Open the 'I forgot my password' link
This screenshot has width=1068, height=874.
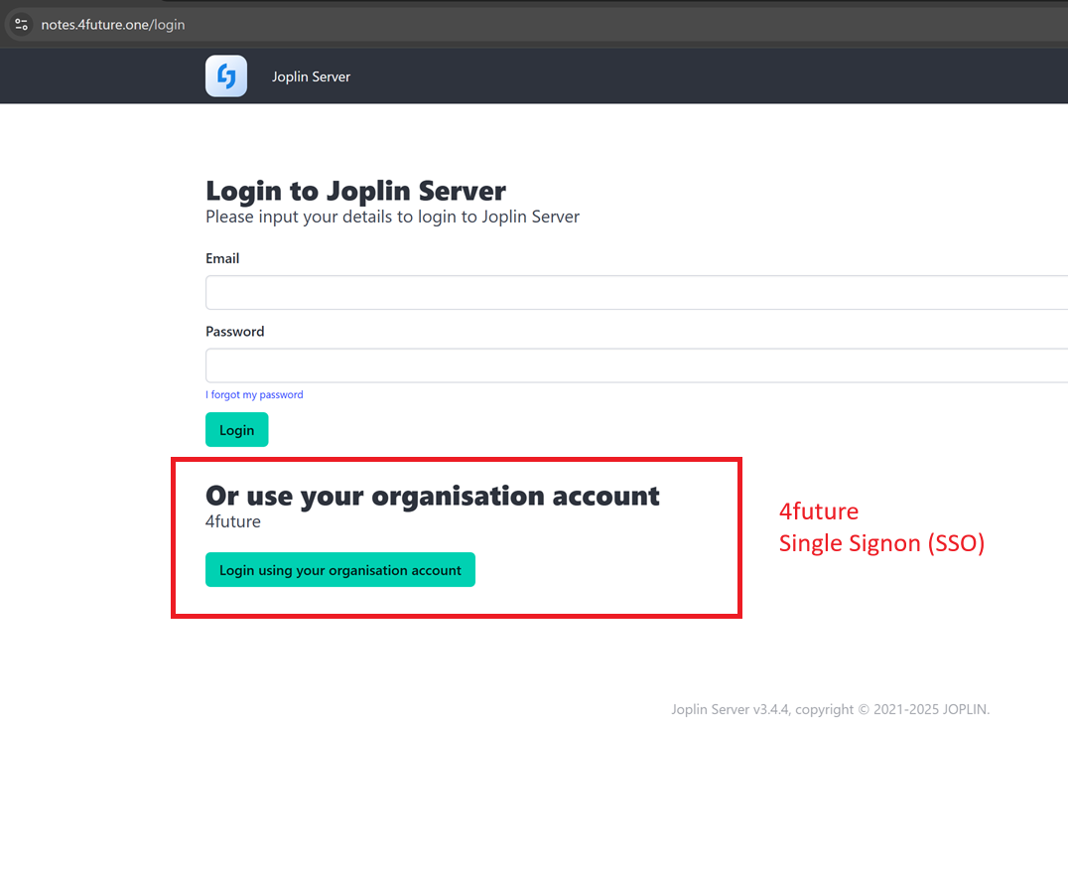pos(254,394)
